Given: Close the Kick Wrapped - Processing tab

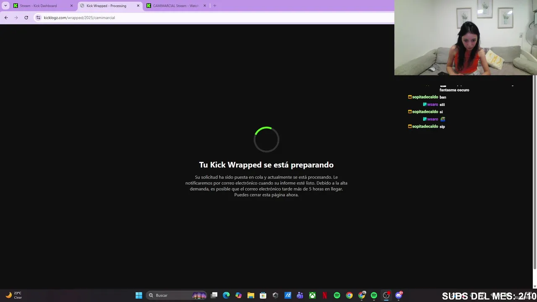Looking at the screenshot, I should 138,6.
